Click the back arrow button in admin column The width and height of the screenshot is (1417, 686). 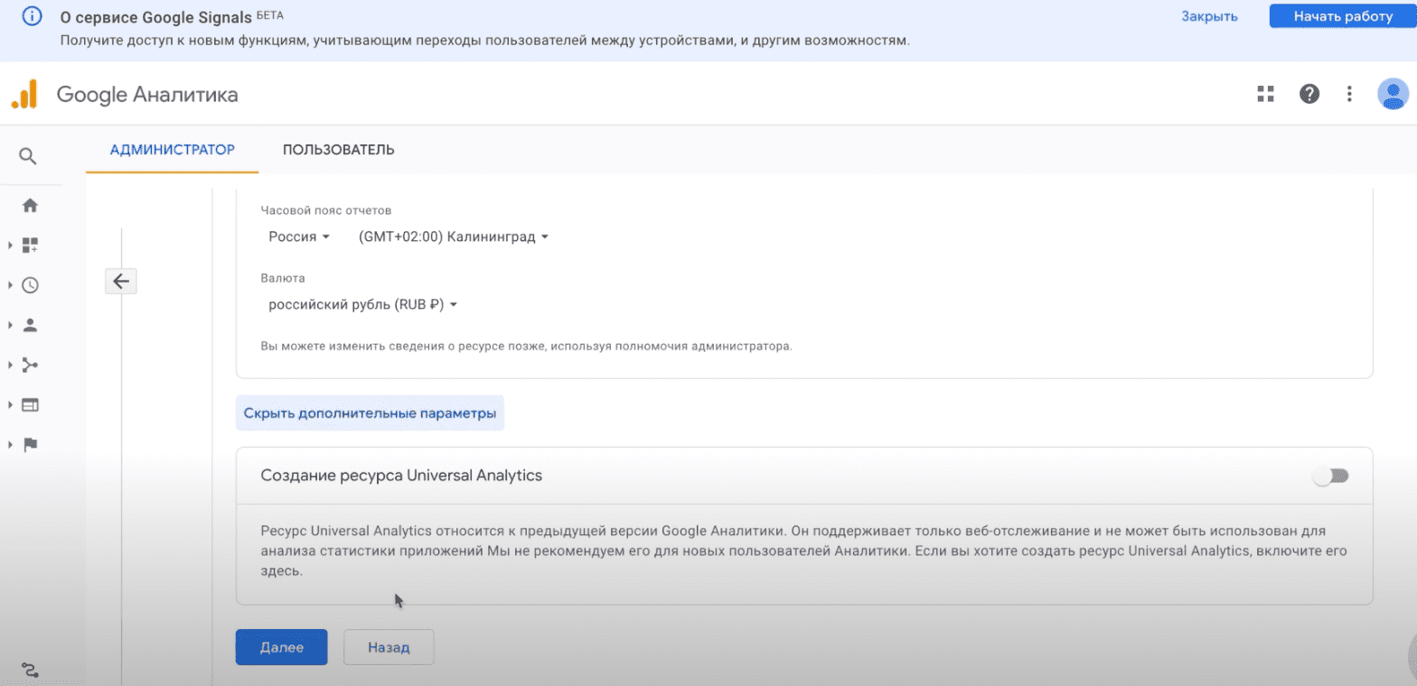coord(121,282)
